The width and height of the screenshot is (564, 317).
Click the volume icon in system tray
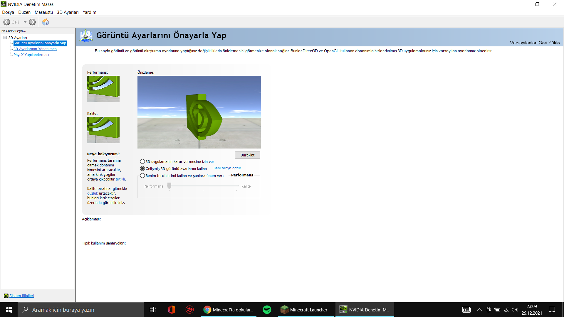514,310
